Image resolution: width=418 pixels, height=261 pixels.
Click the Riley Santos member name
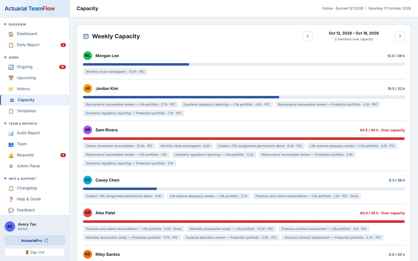(108, 254)
